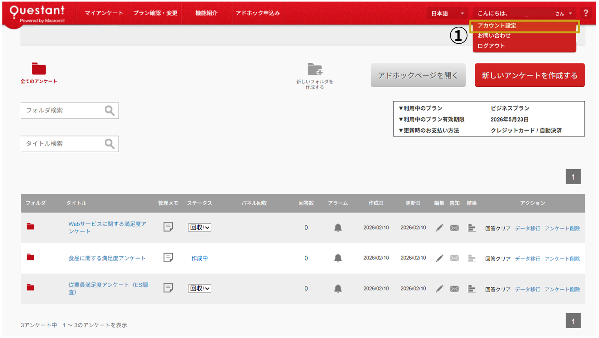Choose ログアウト in the user menu
This screenshot has height=338, width=599.
click(x=491, y=46)
